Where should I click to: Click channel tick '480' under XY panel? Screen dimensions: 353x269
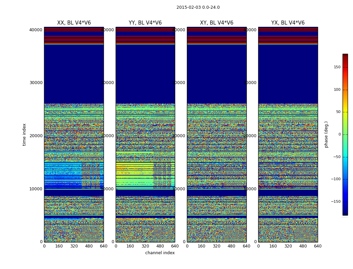tap(231, 246)
